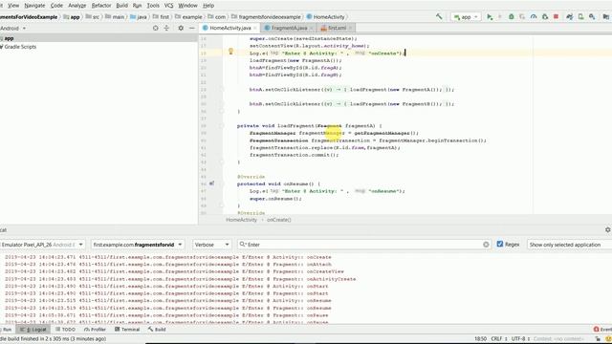Image resolution: width=612 pixels, height=344 pixels.
Task: Open the Navigate menu
Action: tap(34, 6)
